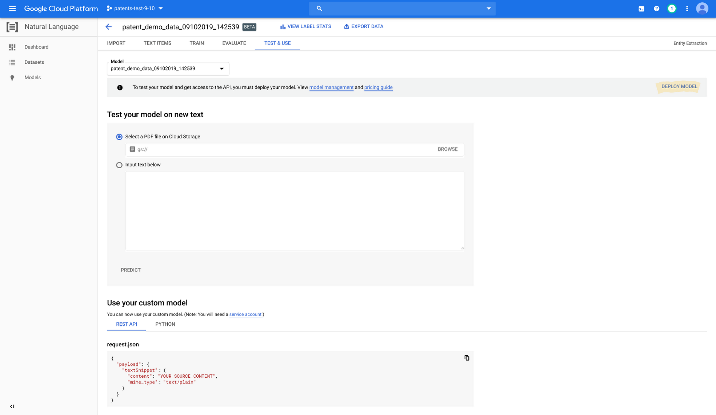Go back using the left arrow

point(109,27)
